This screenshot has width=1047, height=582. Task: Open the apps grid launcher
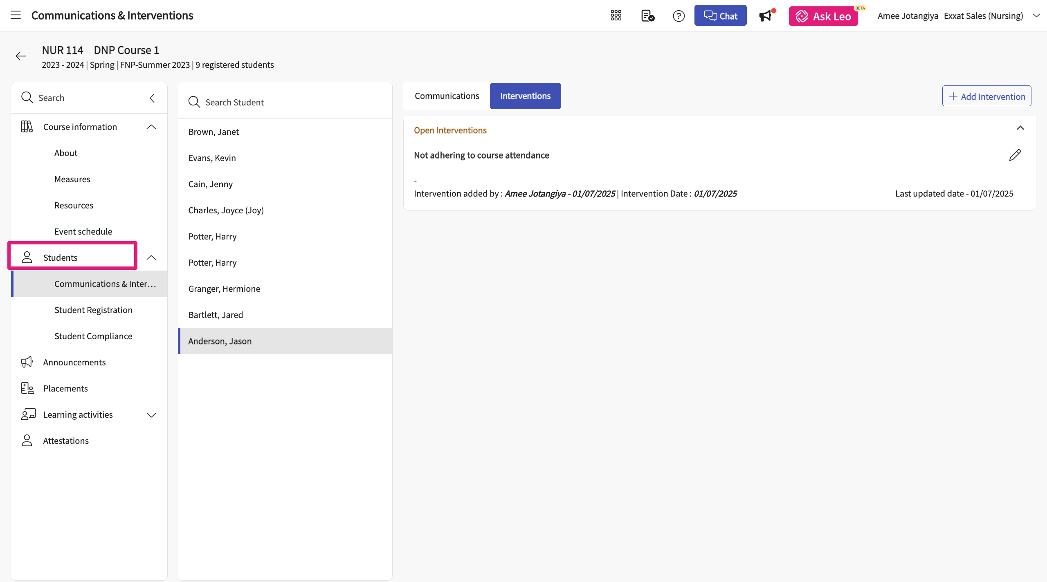click(x=616, y=16)
